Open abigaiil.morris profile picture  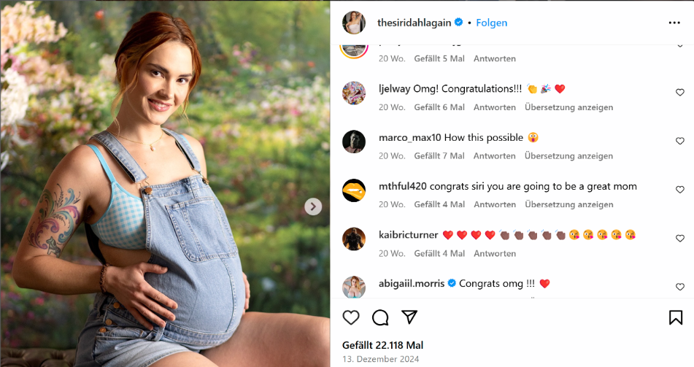coord(354,287)
